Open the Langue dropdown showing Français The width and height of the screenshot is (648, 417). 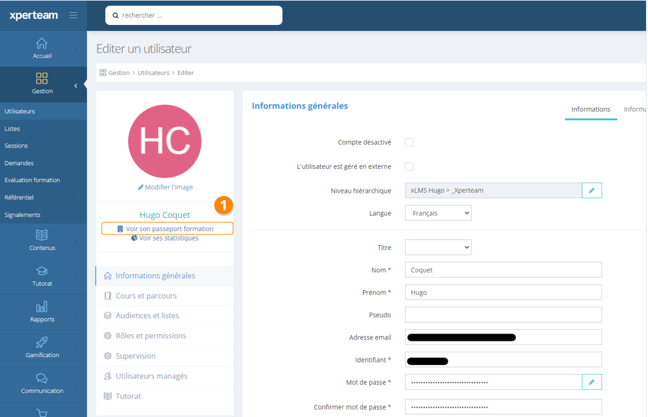[437, 212]
